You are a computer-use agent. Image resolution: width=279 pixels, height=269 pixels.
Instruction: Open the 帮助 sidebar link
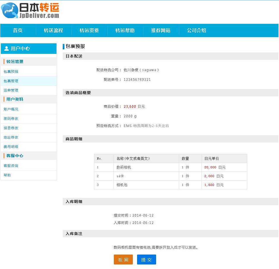(x=7, y=175)
